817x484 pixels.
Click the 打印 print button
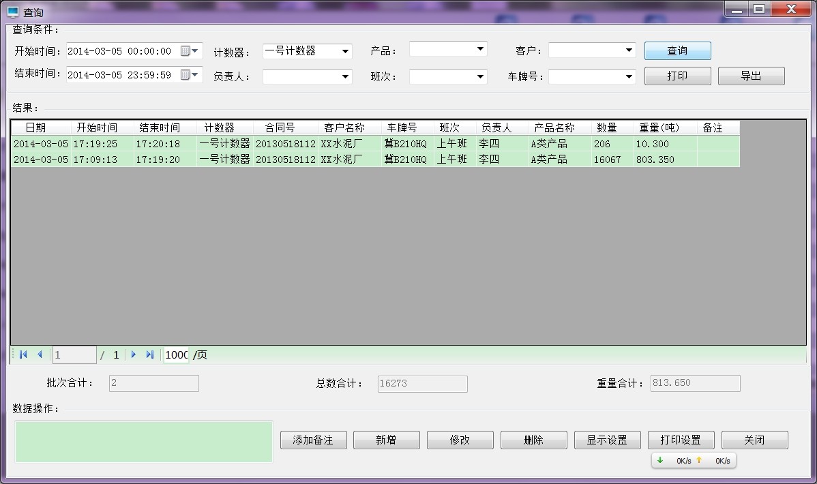tap(677, 76)
